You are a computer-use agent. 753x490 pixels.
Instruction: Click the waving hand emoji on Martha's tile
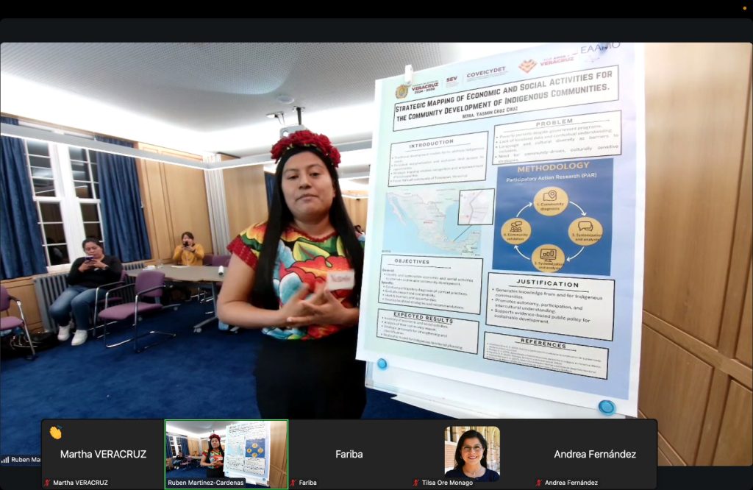point(55,433)
